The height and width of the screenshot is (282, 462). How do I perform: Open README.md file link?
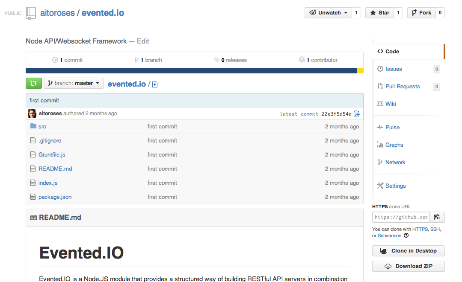(x=55, y=169)
